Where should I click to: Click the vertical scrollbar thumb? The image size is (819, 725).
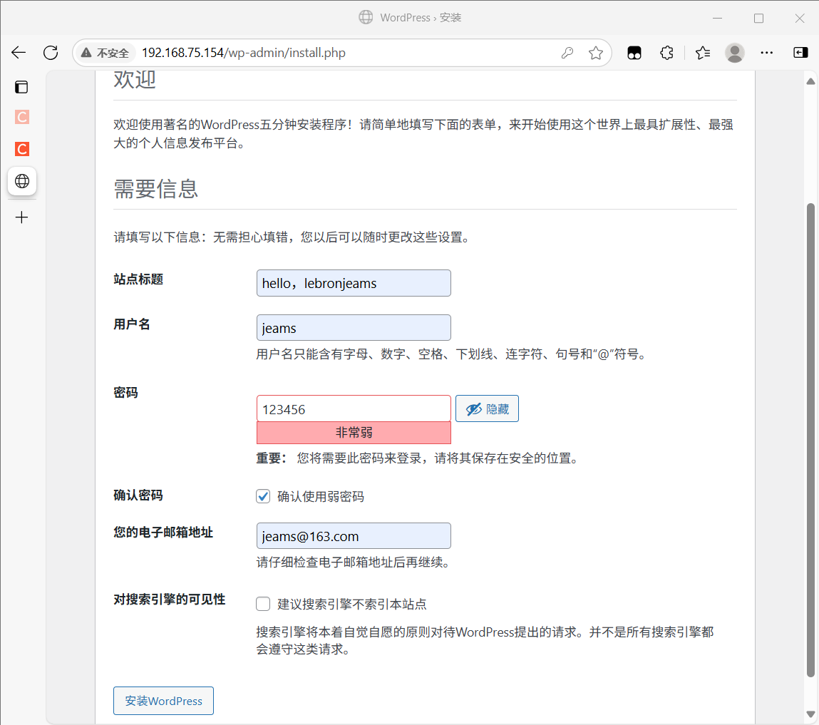pos(810,440)
